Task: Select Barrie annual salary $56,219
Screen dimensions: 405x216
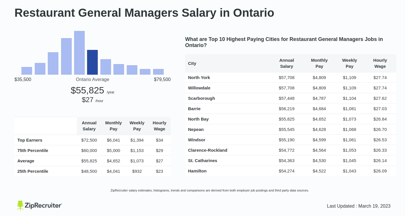Action: point(287,109)
